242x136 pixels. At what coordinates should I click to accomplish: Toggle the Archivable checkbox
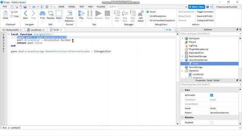click(x=212, y=95)
